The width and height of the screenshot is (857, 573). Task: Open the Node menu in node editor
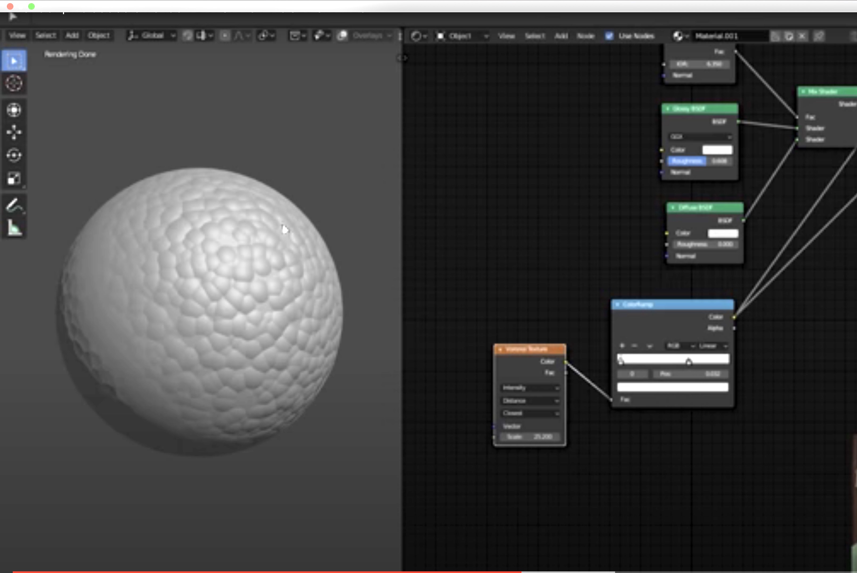pos(585,36)
